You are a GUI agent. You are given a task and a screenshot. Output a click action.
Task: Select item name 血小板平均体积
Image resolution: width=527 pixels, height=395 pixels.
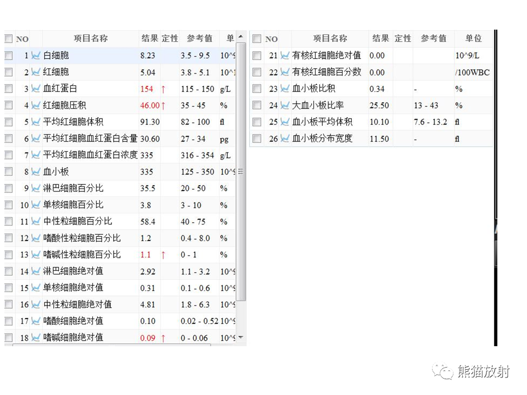pos(322,122)
